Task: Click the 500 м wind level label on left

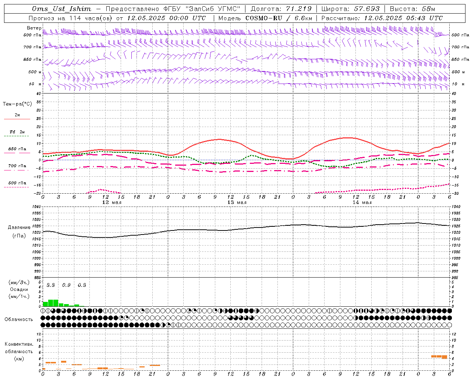Action: 35,72
